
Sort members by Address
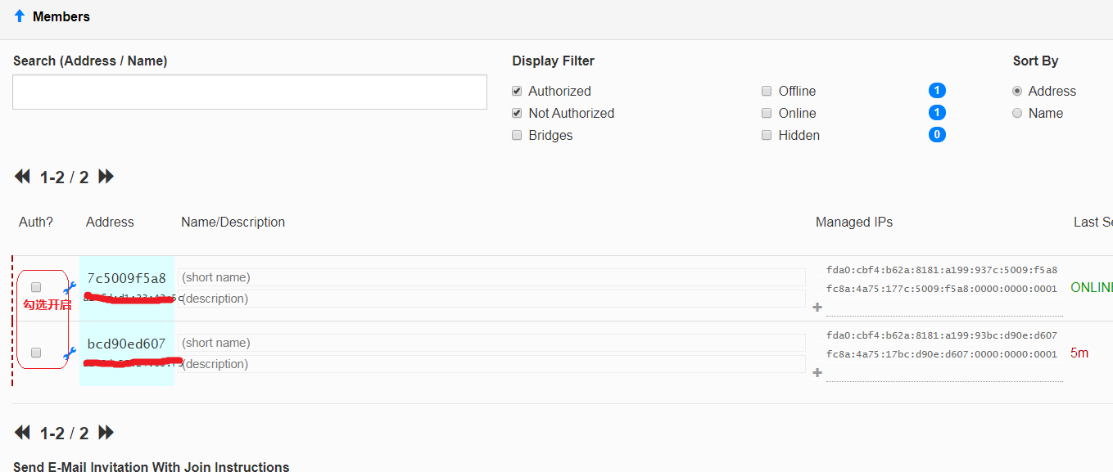pyautogui.click(x=1017, y=91)
